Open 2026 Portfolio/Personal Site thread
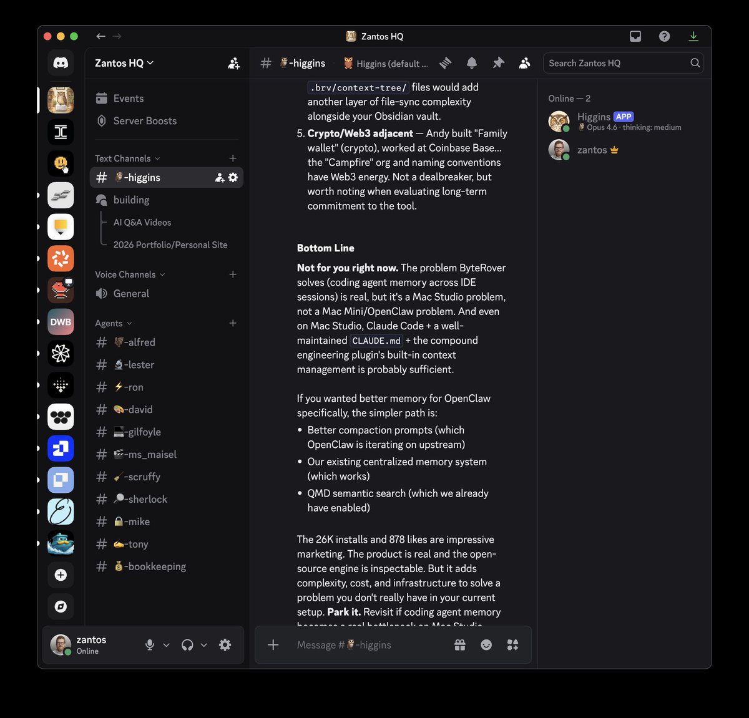Viewport: 749px width, 718px height. pyautogui.click(x=170, y=245)
